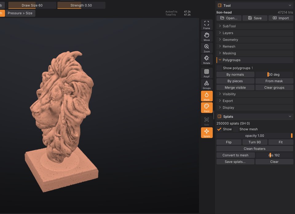The height and width of the screenshot is (214, 295).
Task: Expand the Remesh section
Action: [255, 46]
